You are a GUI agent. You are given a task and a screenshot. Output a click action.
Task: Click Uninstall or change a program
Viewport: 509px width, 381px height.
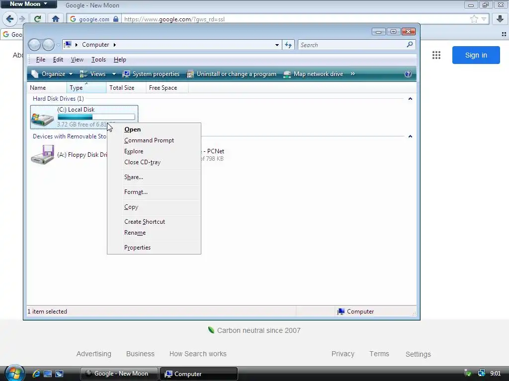point(232,74)
